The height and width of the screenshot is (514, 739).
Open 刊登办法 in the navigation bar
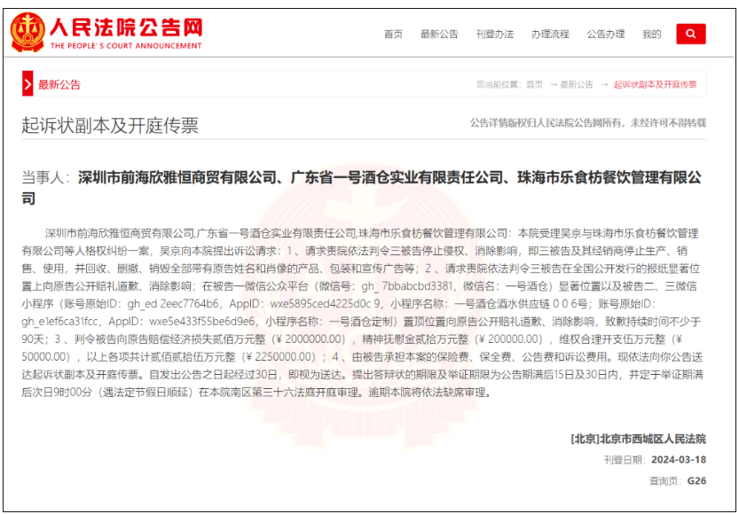click(x=494, y=35)
